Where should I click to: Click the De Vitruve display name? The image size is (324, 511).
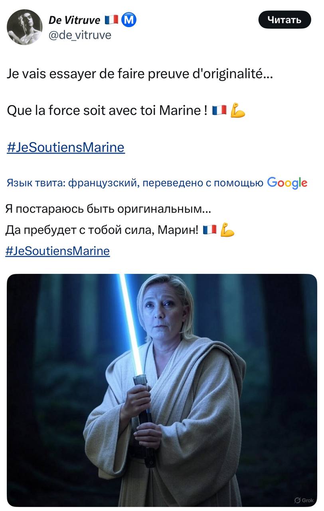coord(75,20)
